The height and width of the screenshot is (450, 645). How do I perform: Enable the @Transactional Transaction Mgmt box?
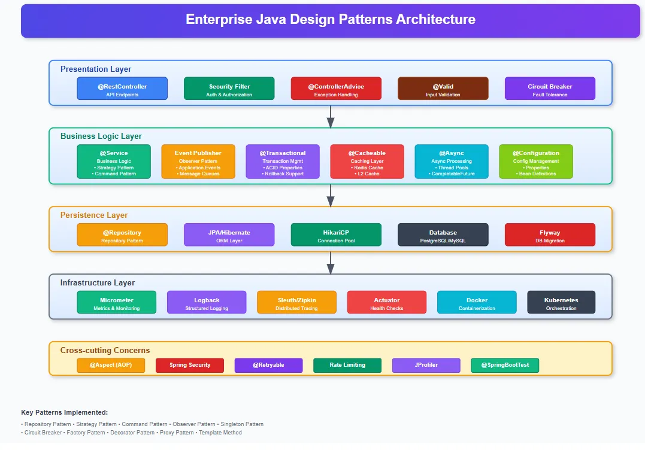(x=283, y=162)
